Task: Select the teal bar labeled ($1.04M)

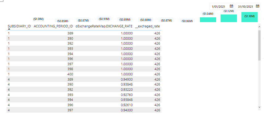Action: pos(208,20)
